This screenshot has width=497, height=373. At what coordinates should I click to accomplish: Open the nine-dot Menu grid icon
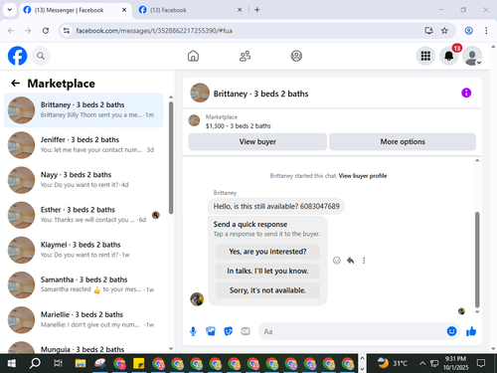pos(425,56)
